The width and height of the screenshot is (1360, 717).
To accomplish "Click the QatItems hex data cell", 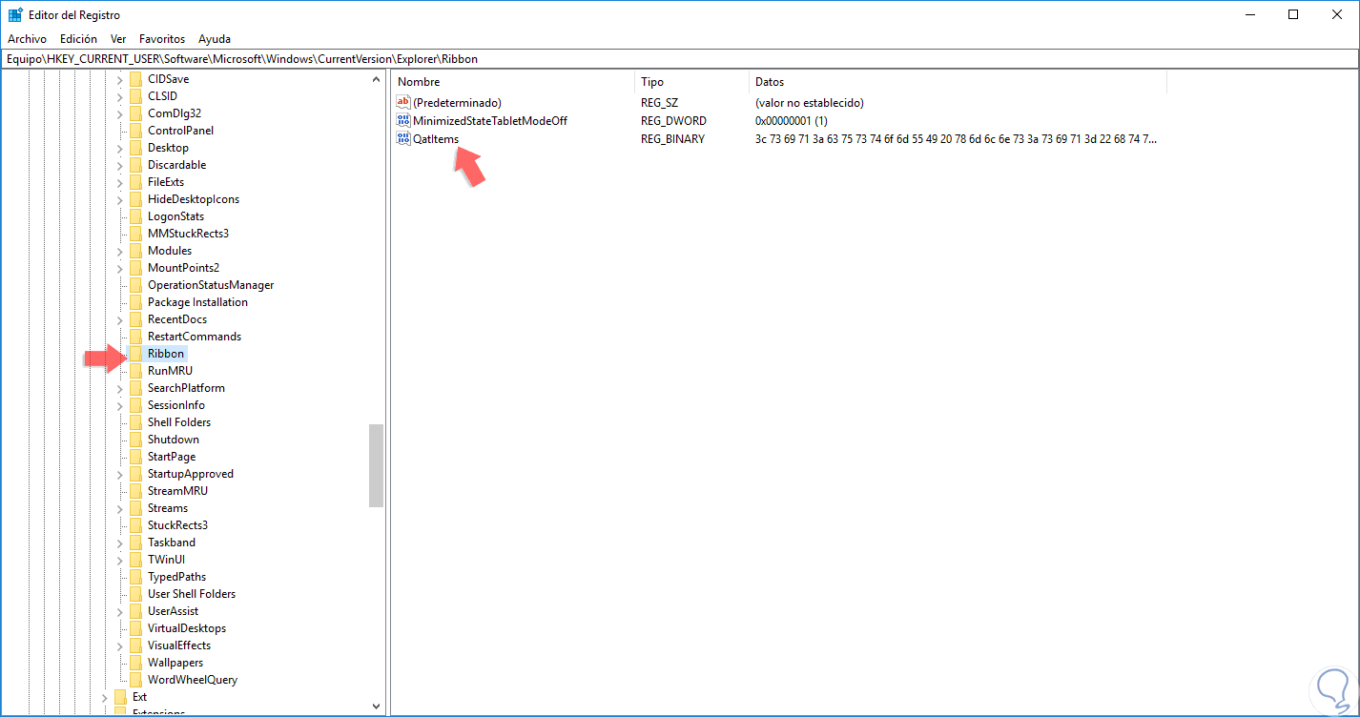I will (x=955, y=138).
